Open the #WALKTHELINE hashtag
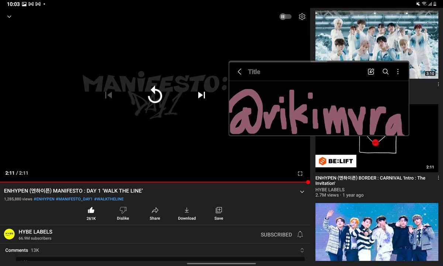443x266 pixels. [x=109, y=199]
